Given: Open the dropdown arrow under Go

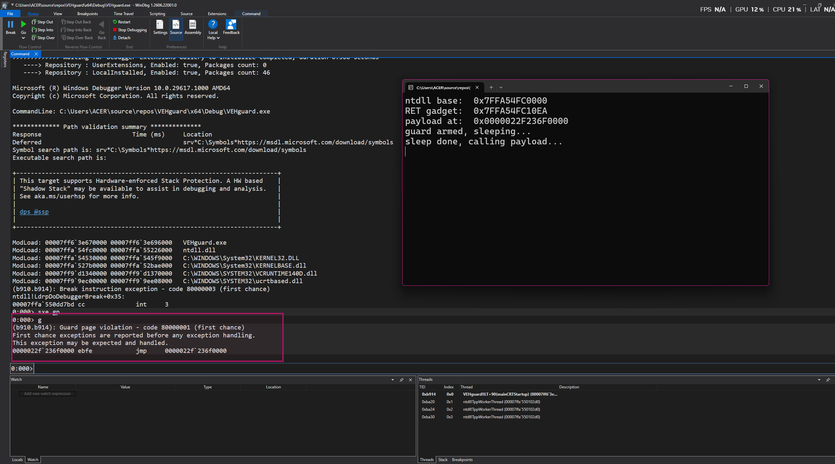Looking at the screenshot, I should pyautogui.click(x=23, y=38).
